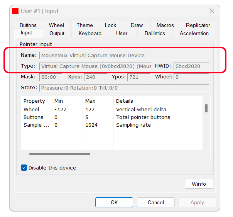This screenshot has width=233, height=217.
Task: Switch to the Keyboard tab
Action: coord(90,33)
